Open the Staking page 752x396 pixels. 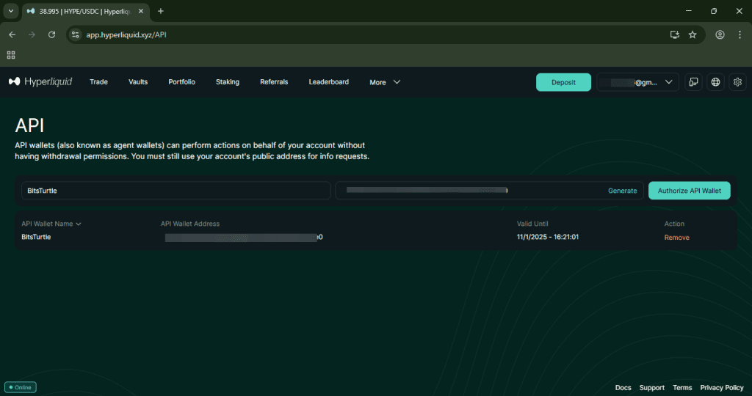228,82
